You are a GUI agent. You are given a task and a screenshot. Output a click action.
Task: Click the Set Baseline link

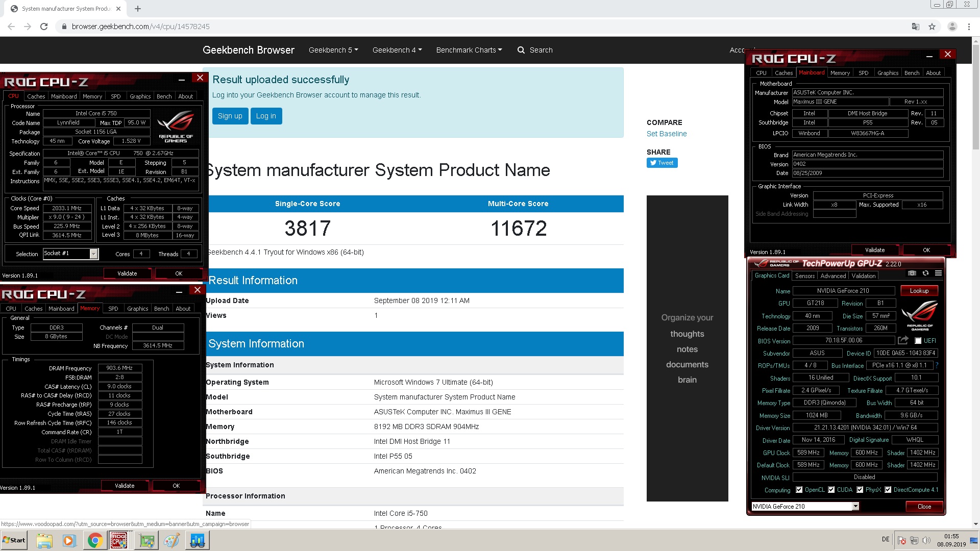pyautogui.click(x=667, y=134)
